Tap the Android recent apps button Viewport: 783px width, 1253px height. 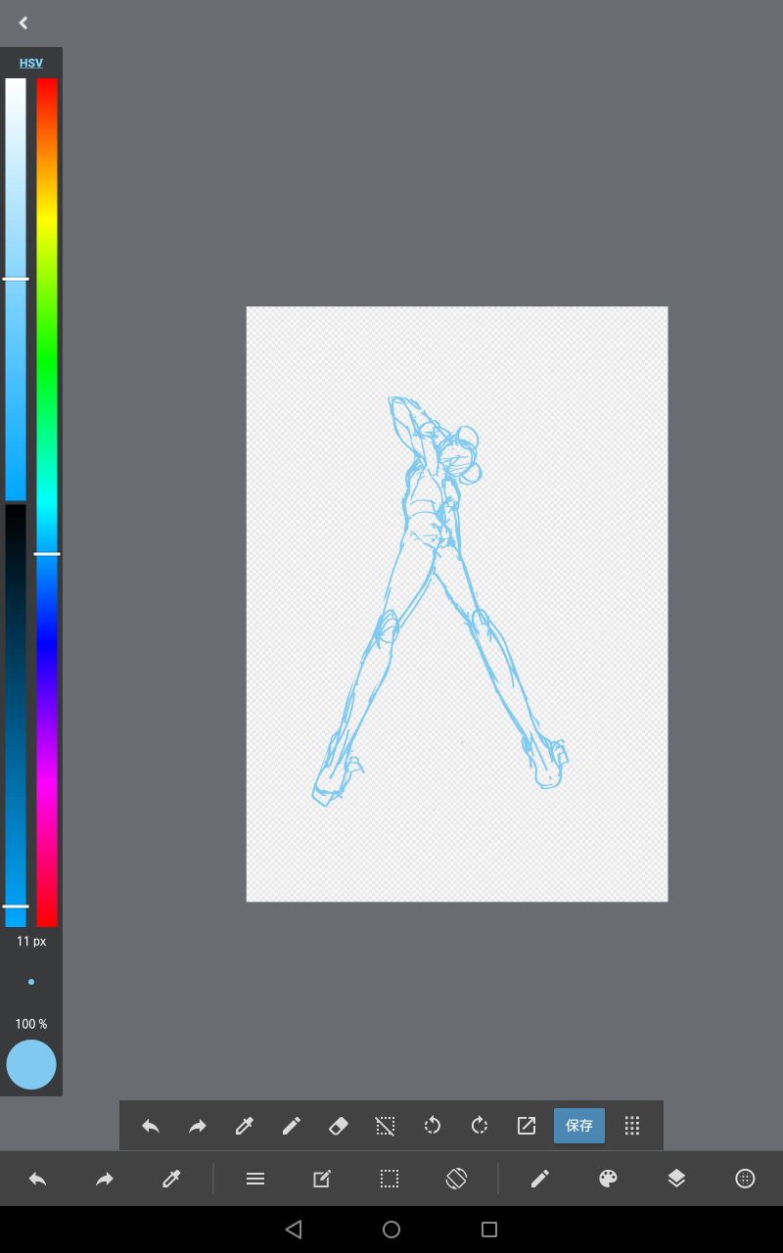[489, 1230]
